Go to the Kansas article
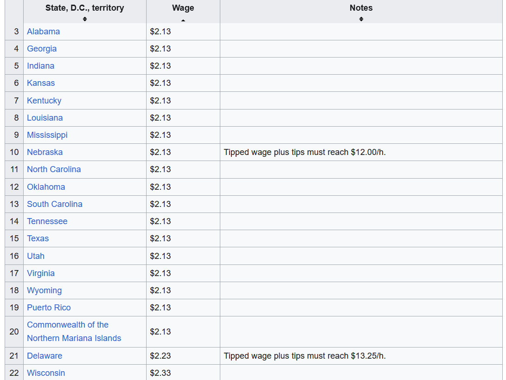The height and width of the screenshot is (380, 506). pyautogui.click(x=41, y=83)
